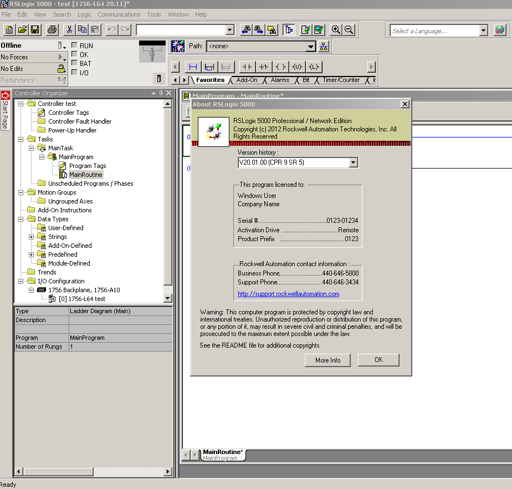
Task: Insert a Rung element from toolbar
Action: (193, 67)
